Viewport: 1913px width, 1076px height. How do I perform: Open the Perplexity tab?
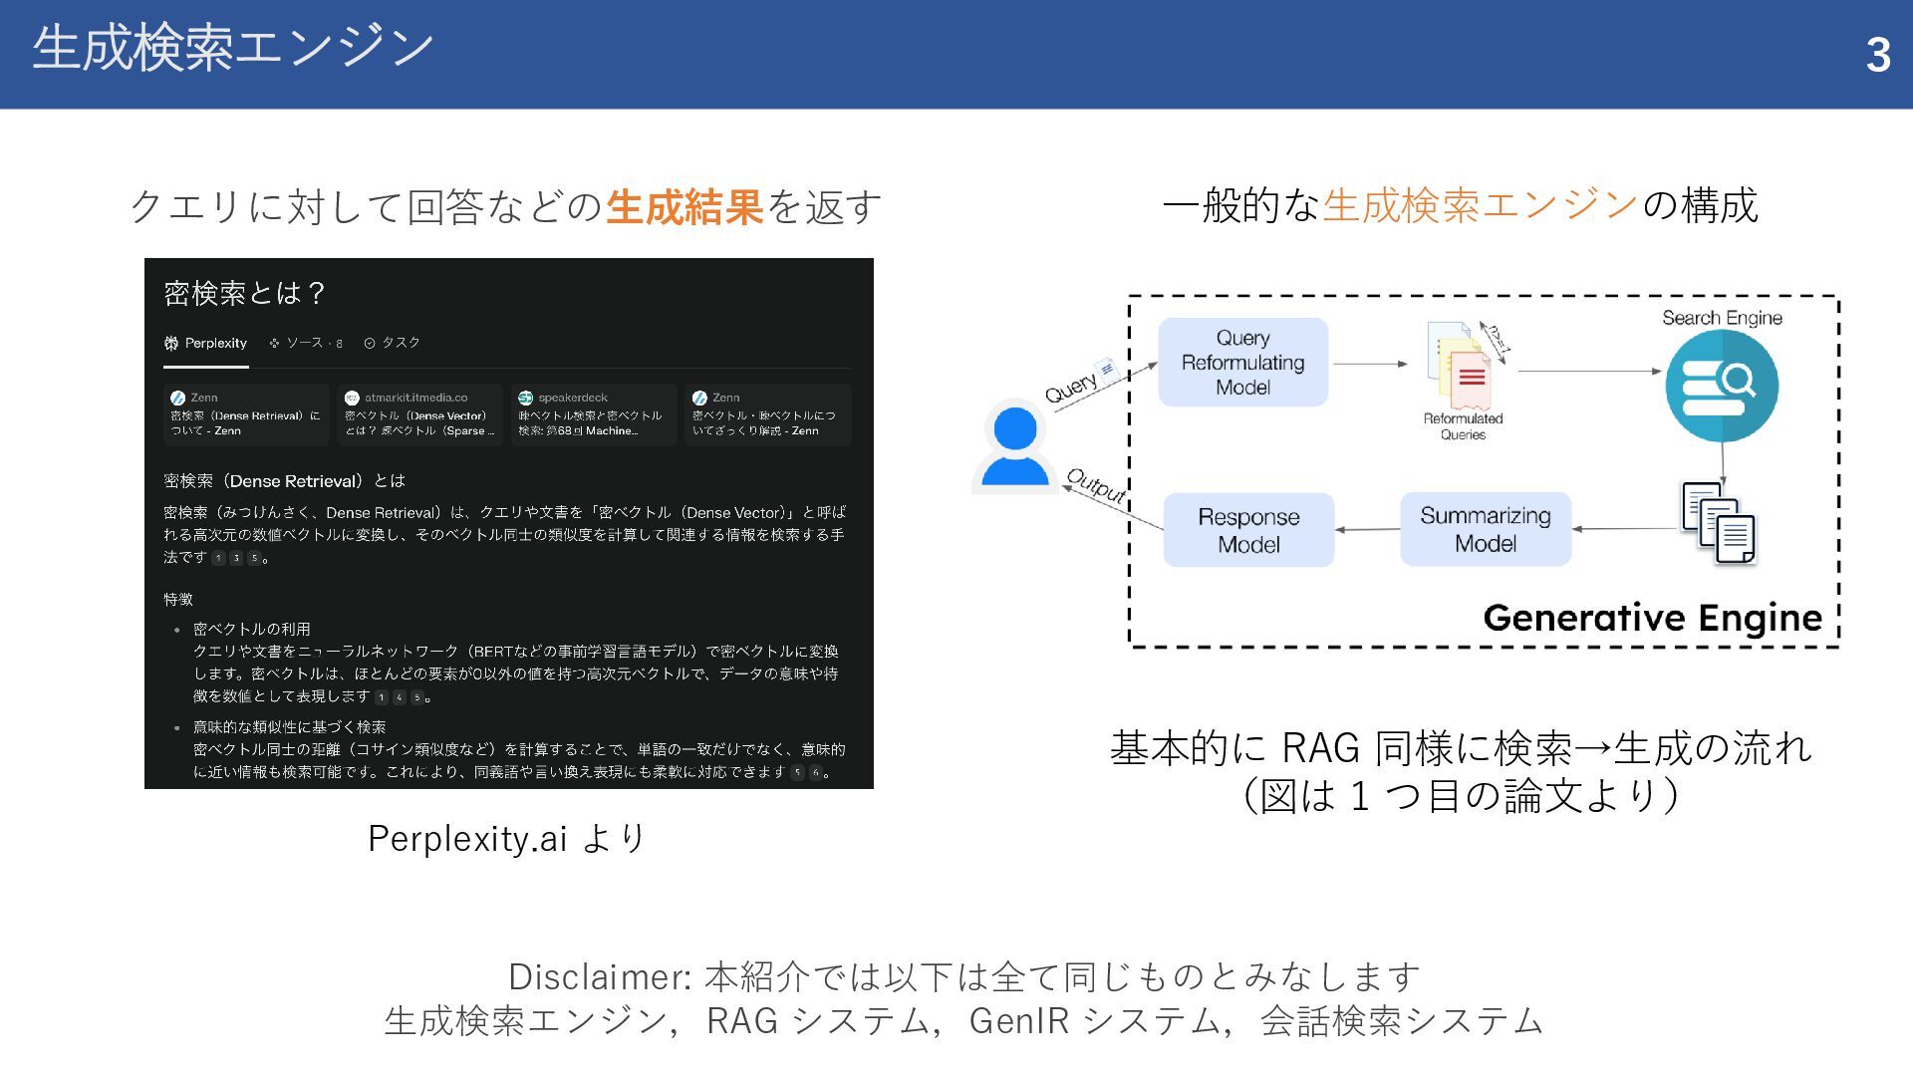(206, 344)
